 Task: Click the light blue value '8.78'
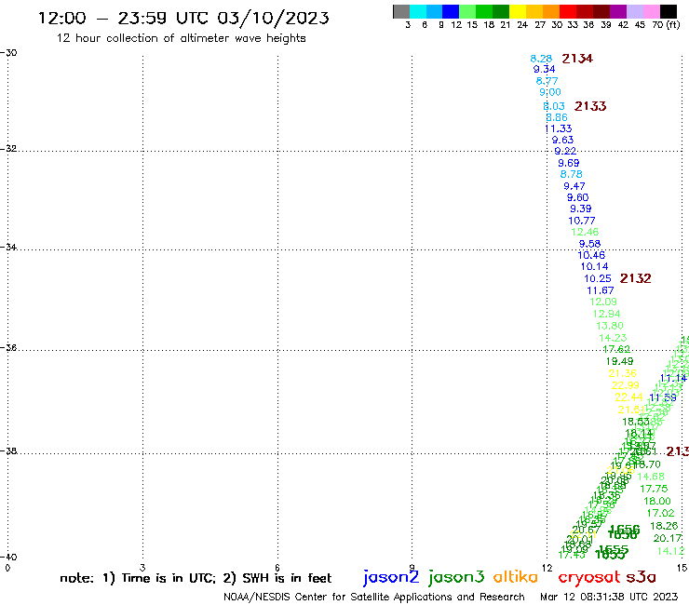572,174
